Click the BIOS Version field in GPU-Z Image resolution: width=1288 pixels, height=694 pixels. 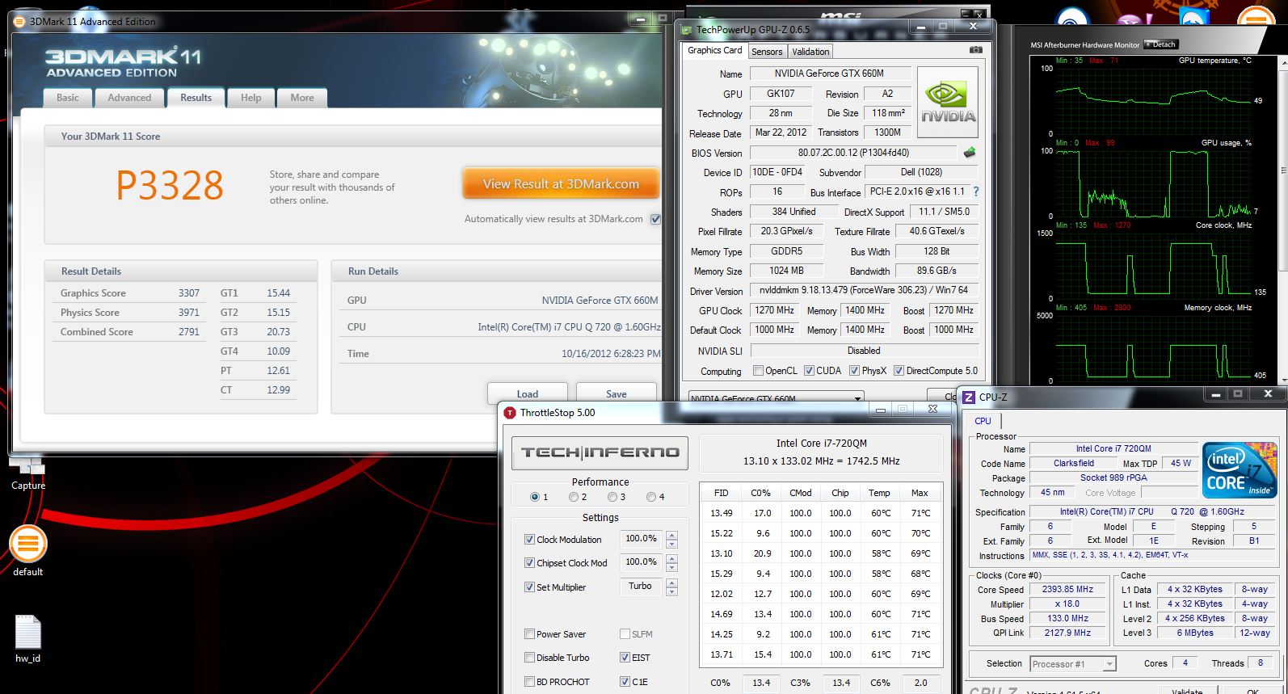[x=855, y=152]
